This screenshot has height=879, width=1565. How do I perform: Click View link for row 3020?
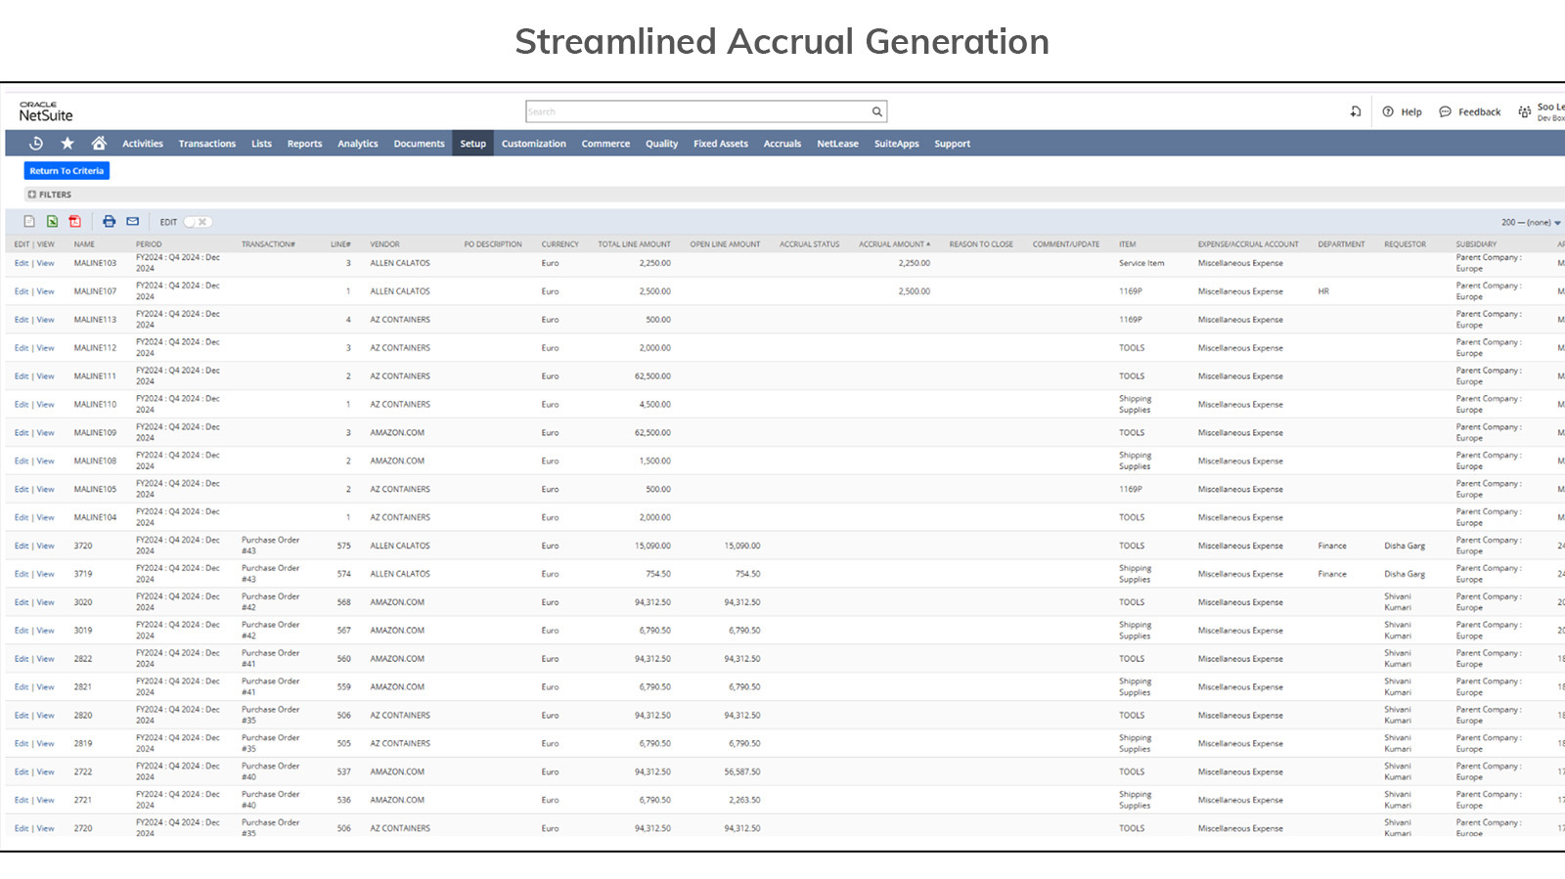(46, 602)
